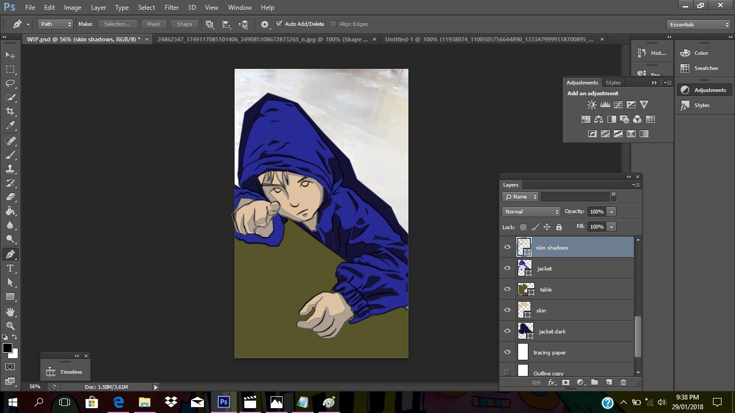Delete layer with trash icon

623,382
